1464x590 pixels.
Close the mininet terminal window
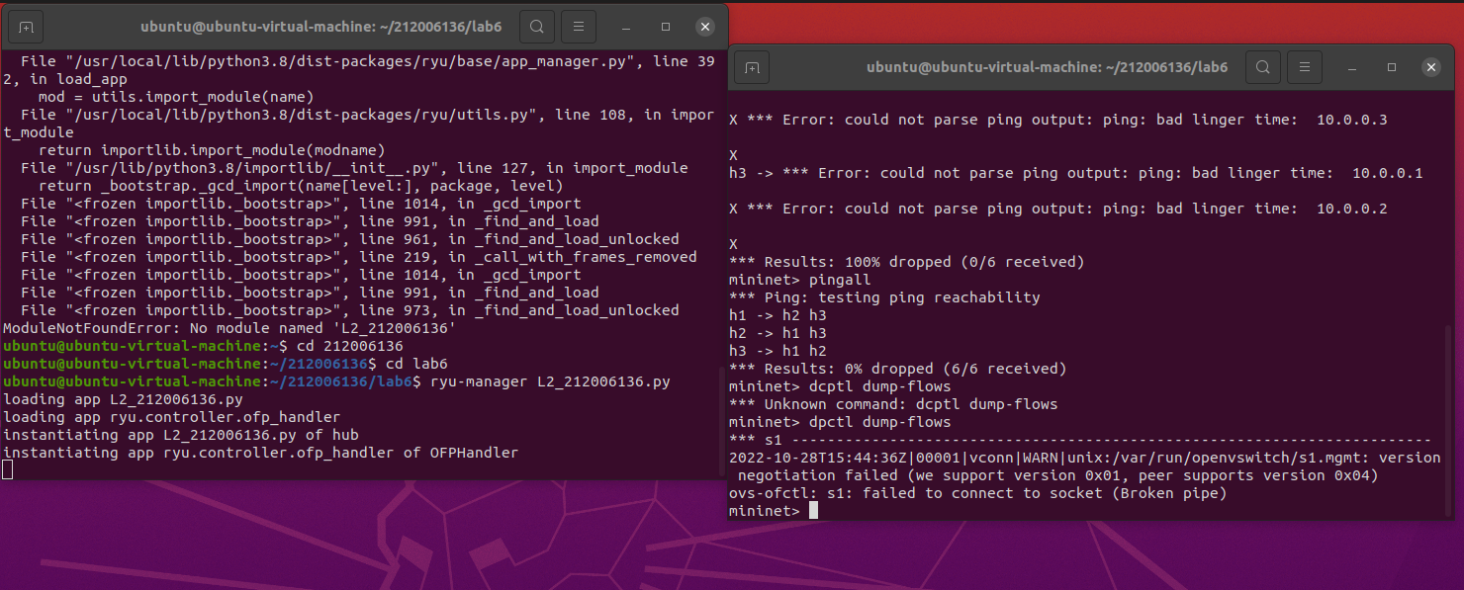tap(1430, 67)
